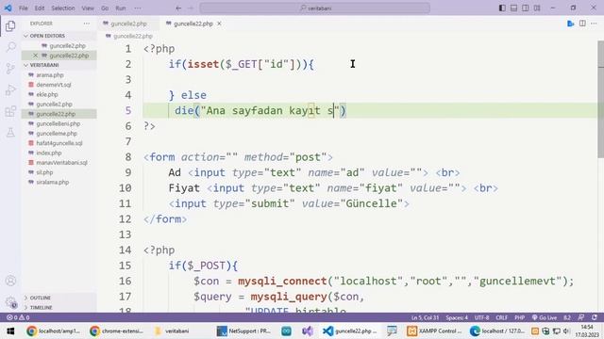This screenshot has width=604, height=339.
Task: Toggle bottom panel layout icon
Action: point(513,8)
